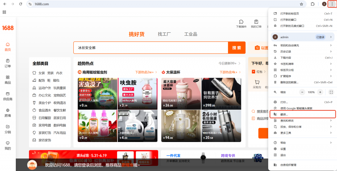Select 打开新的窗口 menu item
337x171 pixels.
[x=303, y=20]
